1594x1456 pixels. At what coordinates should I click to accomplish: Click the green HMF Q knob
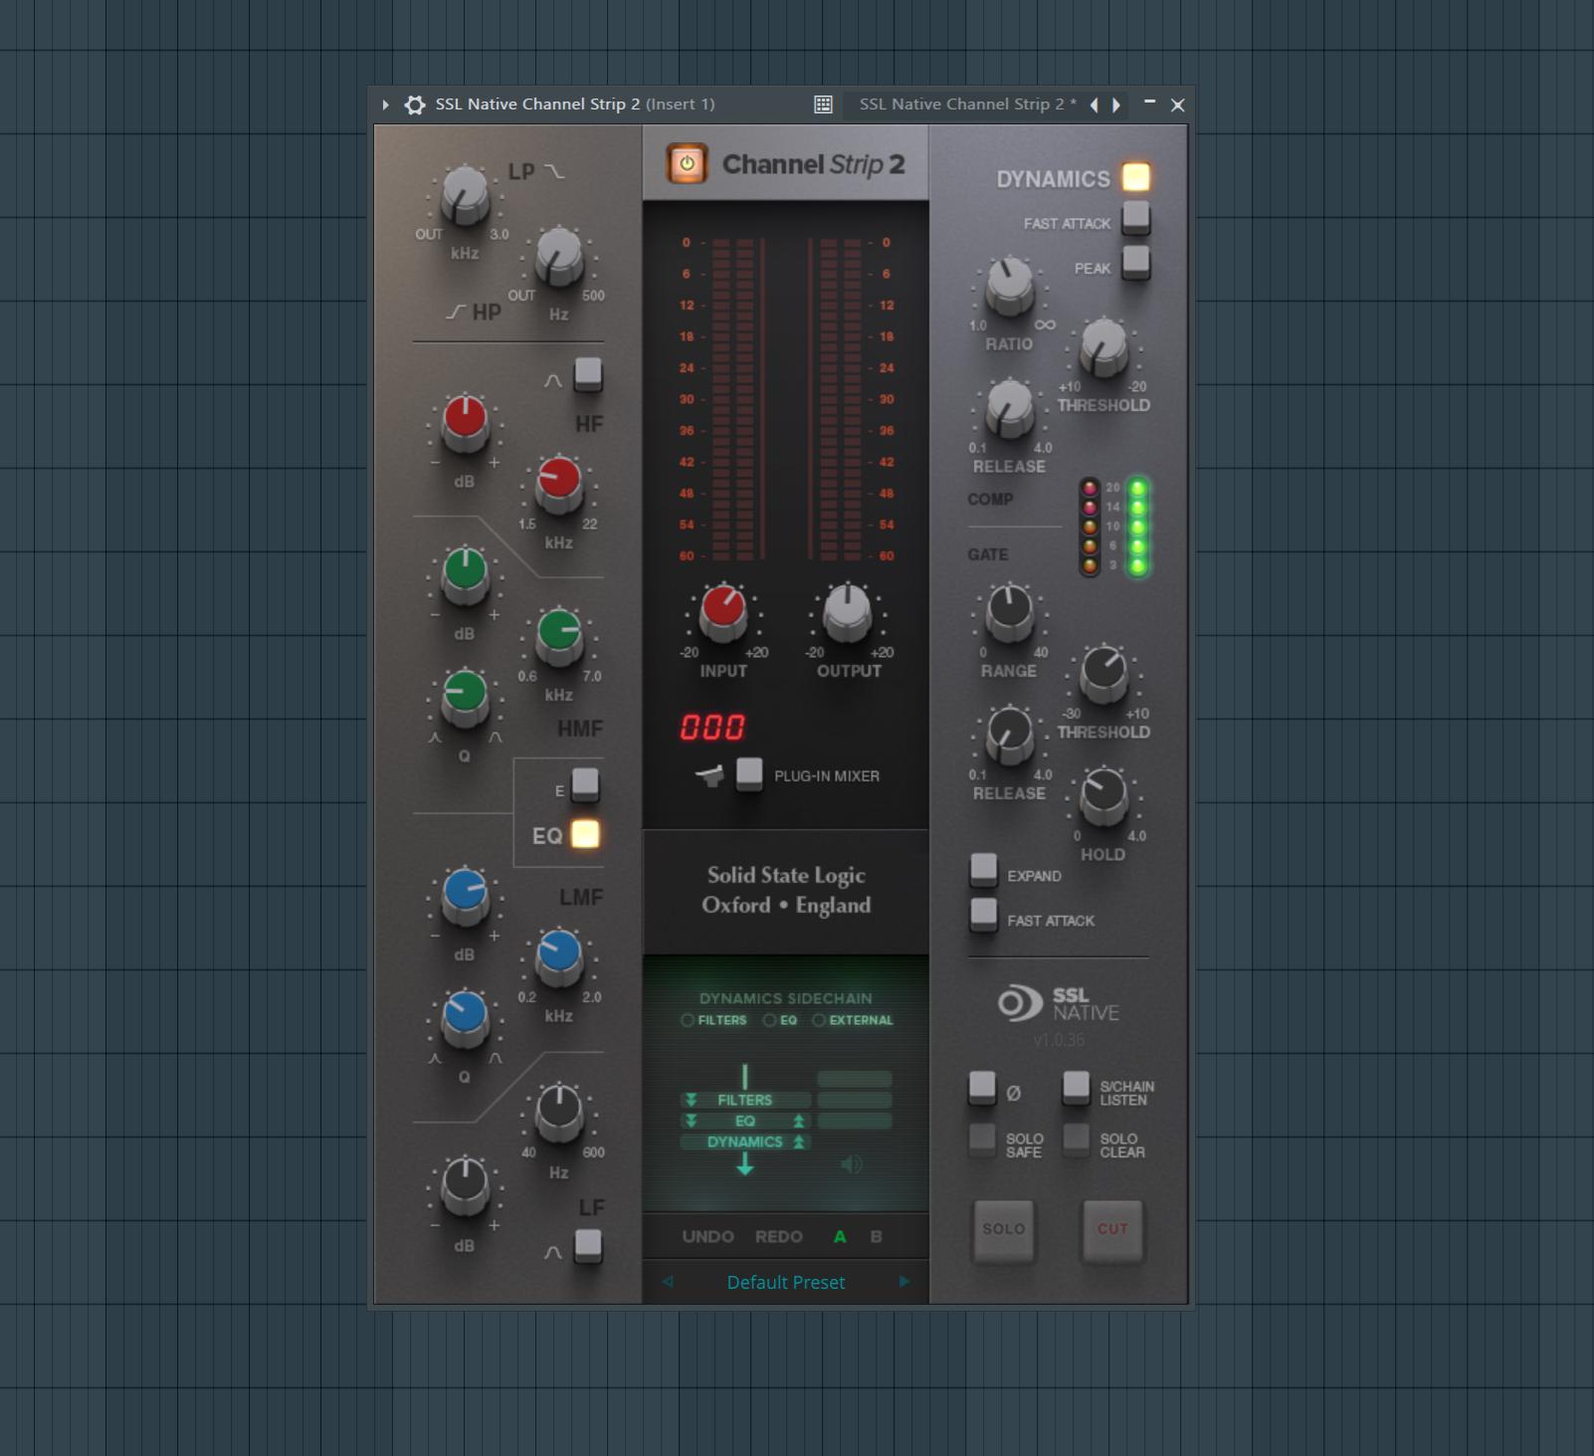[x=465, y=698]
